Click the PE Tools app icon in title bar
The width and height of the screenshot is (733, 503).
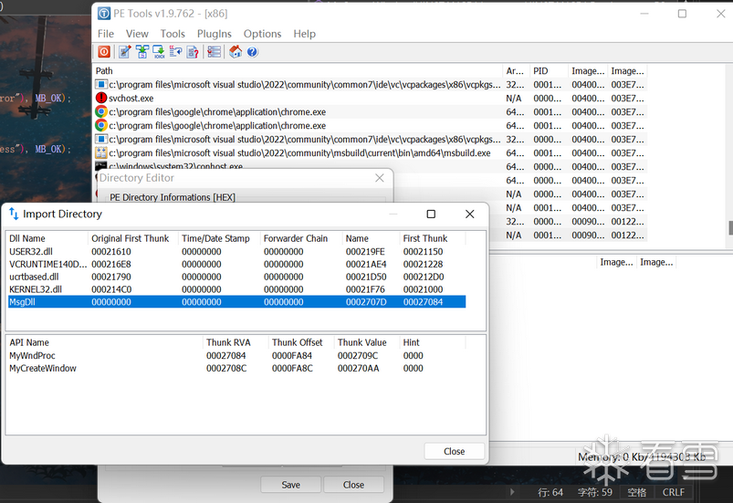pos(104,14)
